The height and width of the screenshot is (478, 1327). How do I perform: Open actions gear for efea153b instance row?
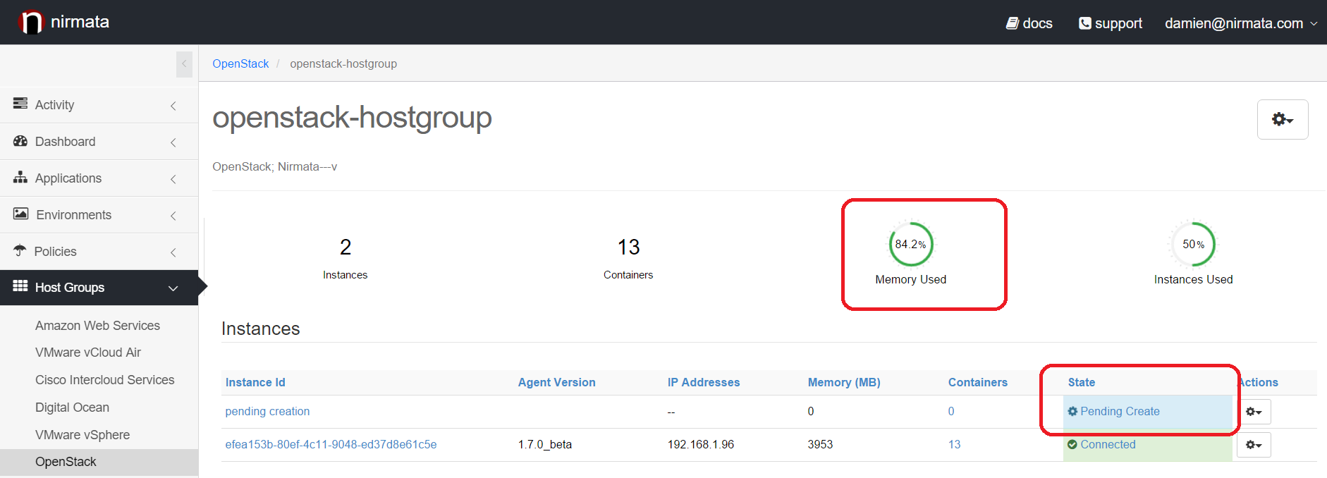tap(1254, 445)
